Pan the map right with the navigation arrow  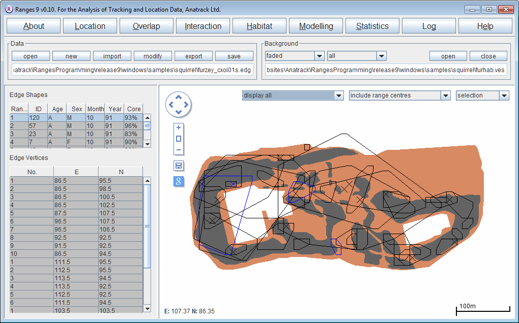(186, 105)
